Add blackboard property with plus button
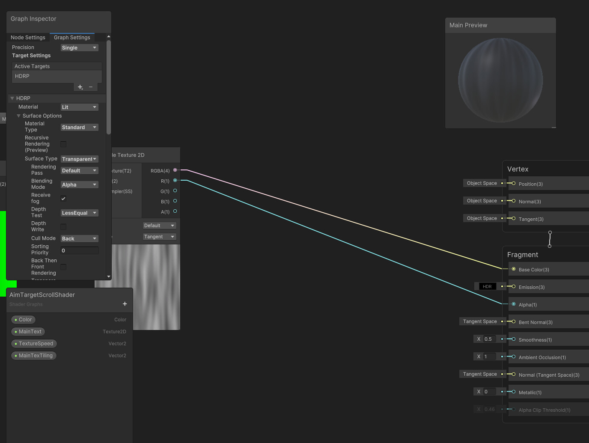The image size is (589, 443). [x=125, y=304]
